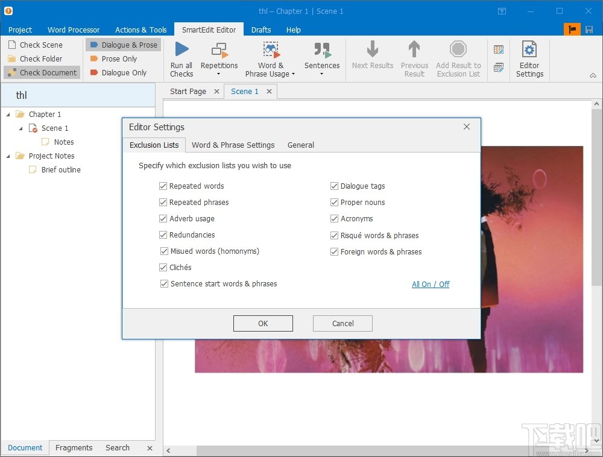603x457 pixels.
Task: Run all checks on the document
Action: (181, 58)
